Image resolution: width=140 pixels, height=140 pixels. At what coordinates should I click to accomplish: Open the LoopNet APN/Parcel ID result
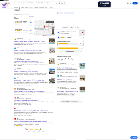tap(31, 111)
